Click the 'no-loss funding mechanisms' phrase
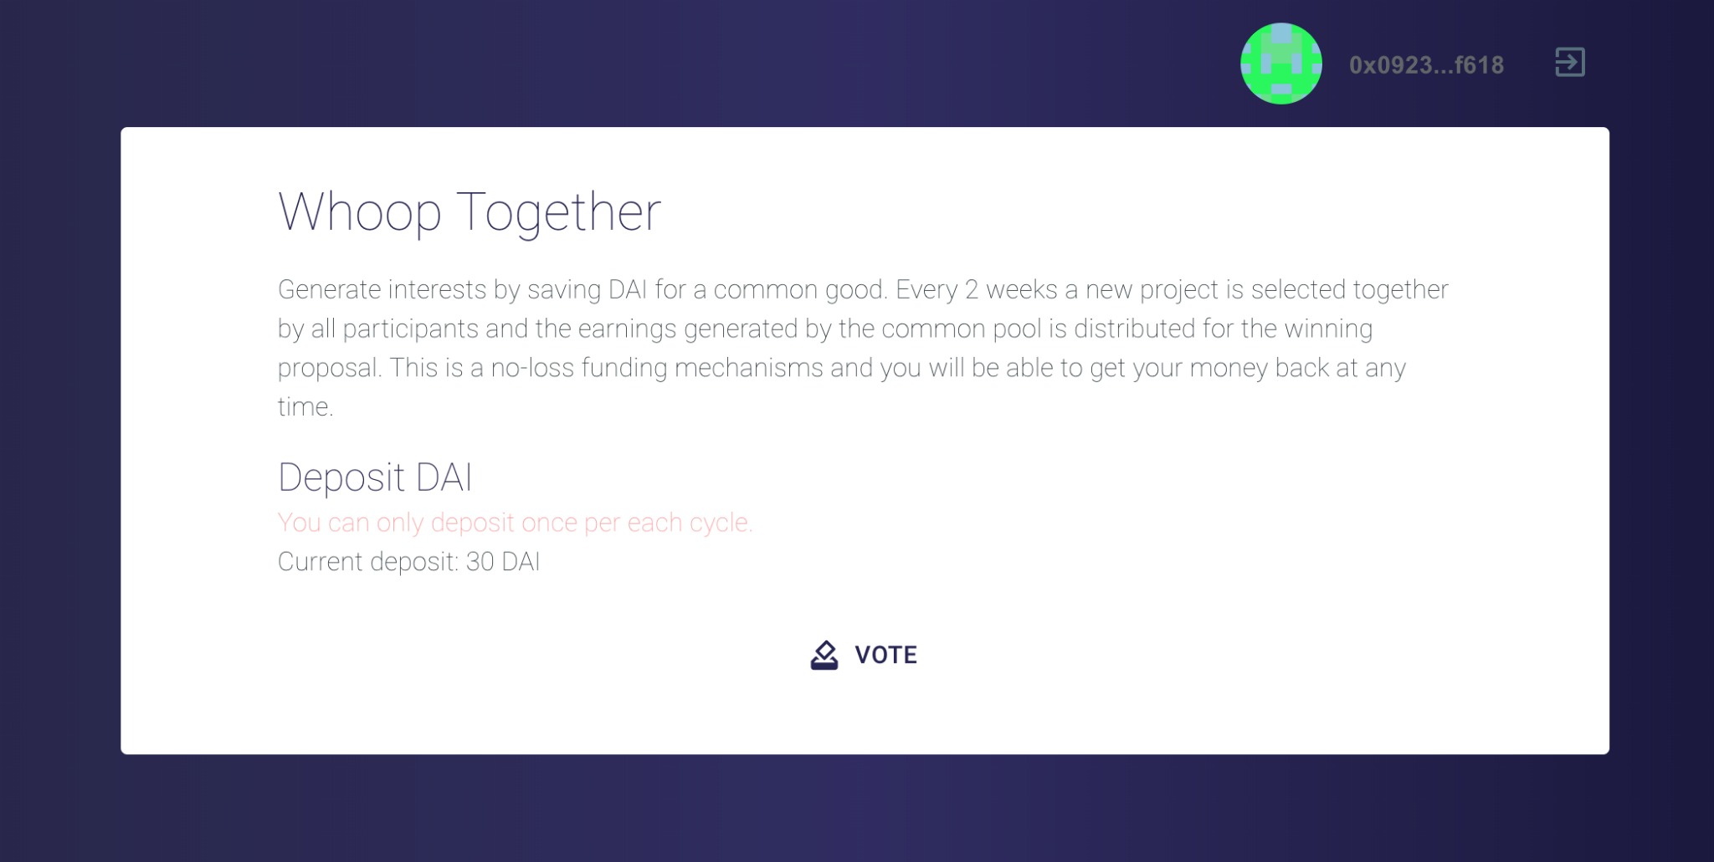This screenshot has width=1714, height=862. [657, 368]
